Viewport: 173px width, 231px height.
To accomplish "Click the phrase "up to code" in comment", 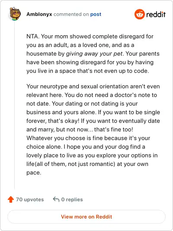I will [133, 71].
